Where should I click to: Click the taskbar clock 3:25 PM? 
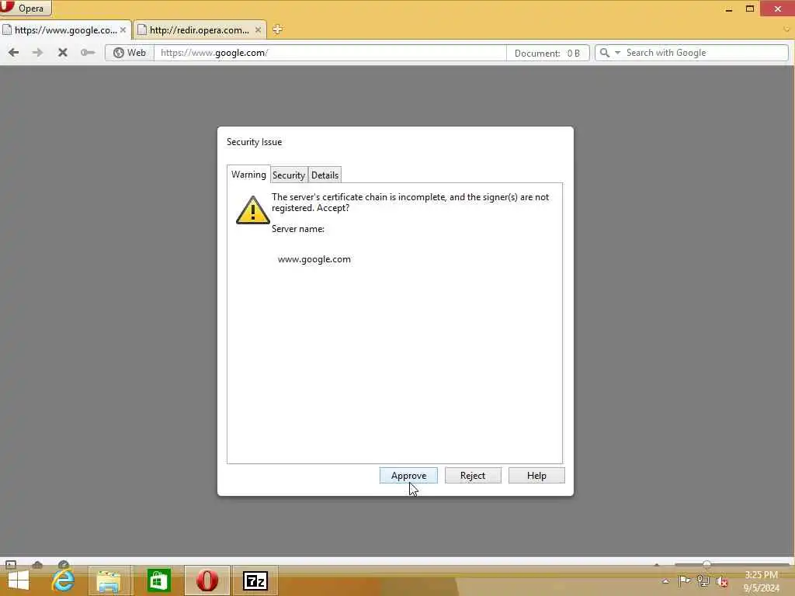pos(761,575)
